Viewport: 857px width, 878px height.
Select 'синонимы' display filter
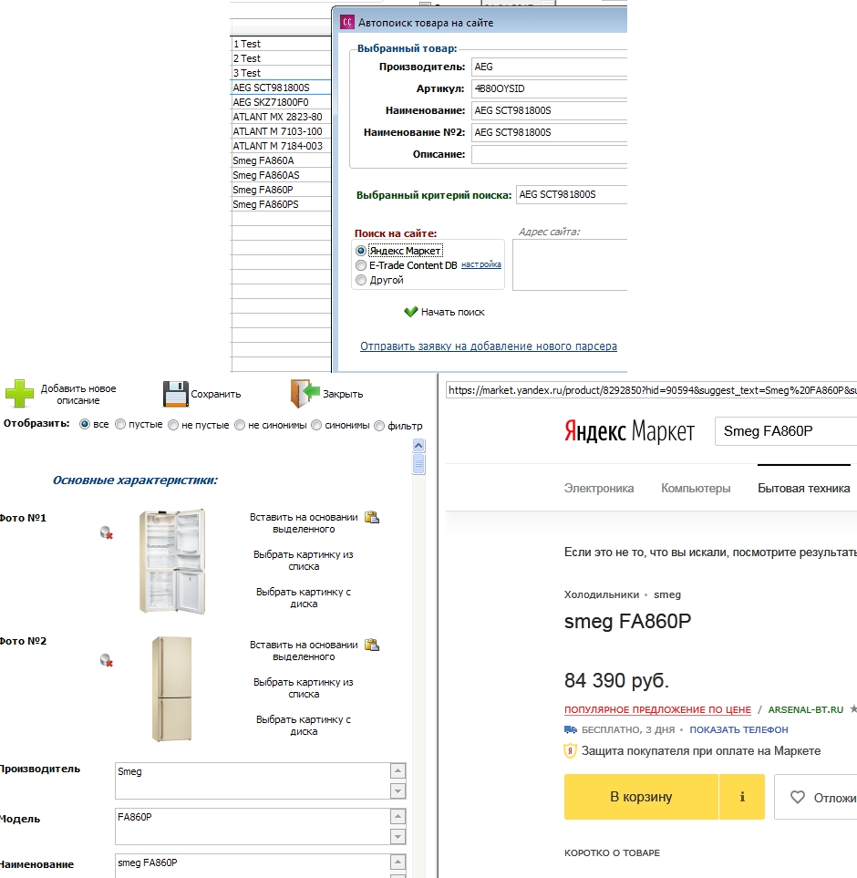(x=316, y=425)
